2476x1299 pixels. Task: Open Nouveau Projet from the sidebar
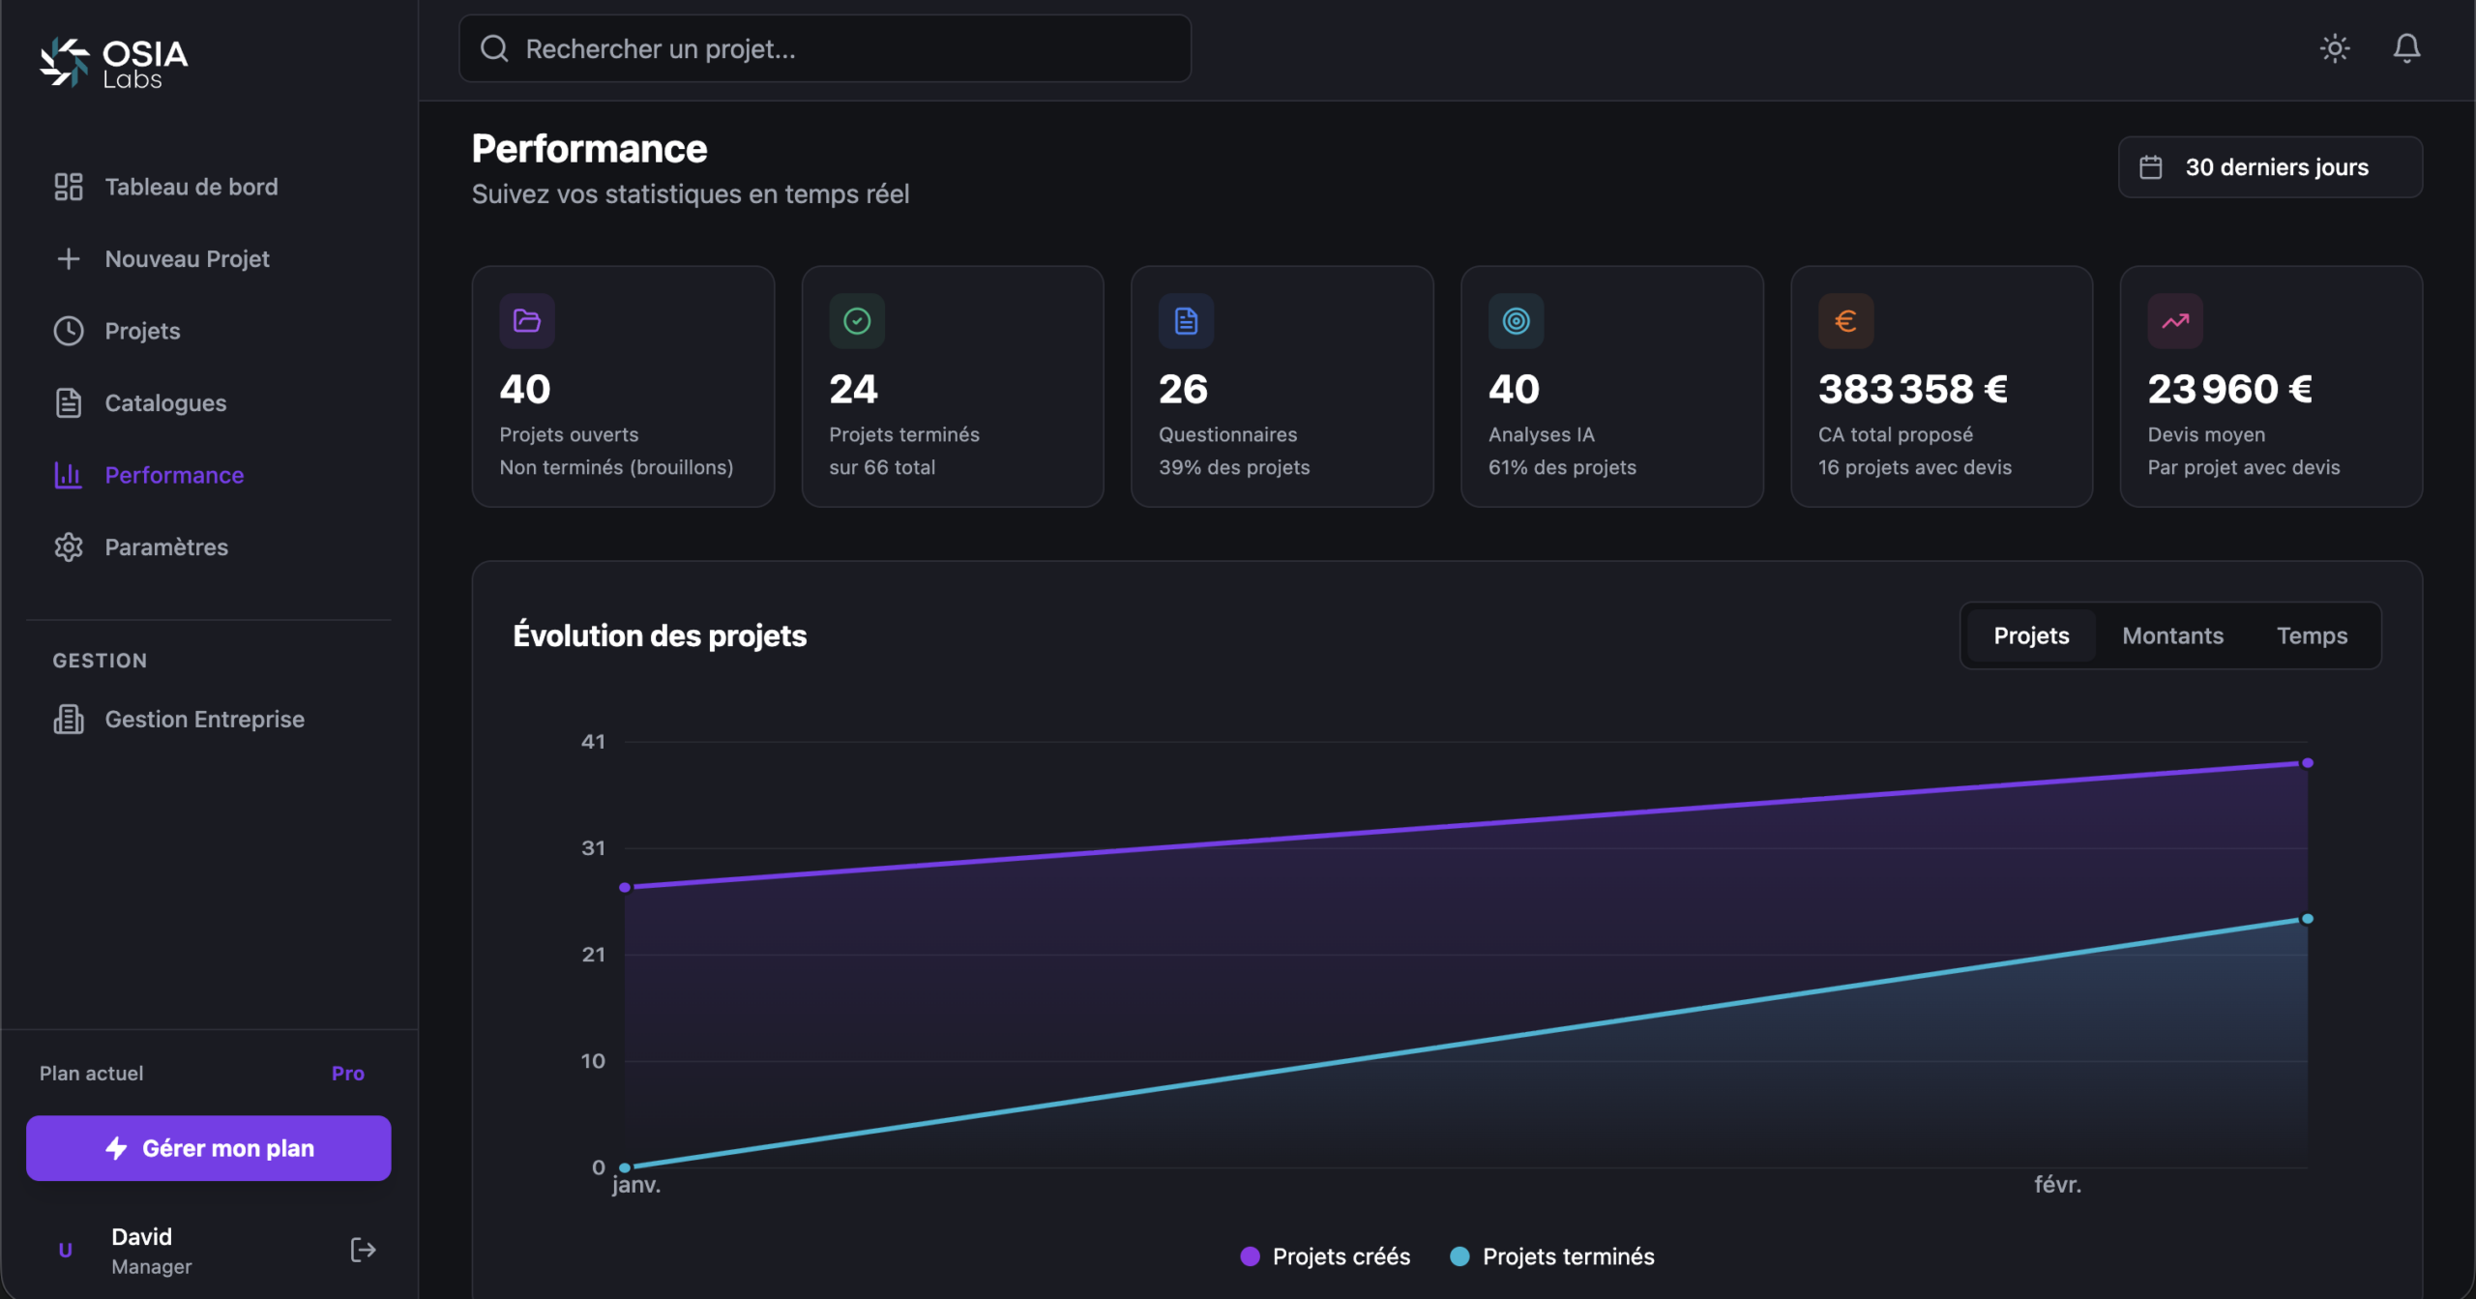[187, 259]
